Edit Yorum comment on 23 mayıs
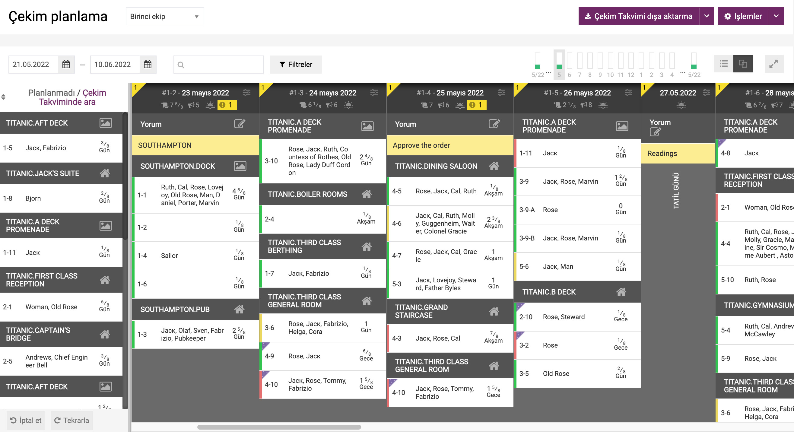The image size is (794, 432). click(x=240, y=124)
